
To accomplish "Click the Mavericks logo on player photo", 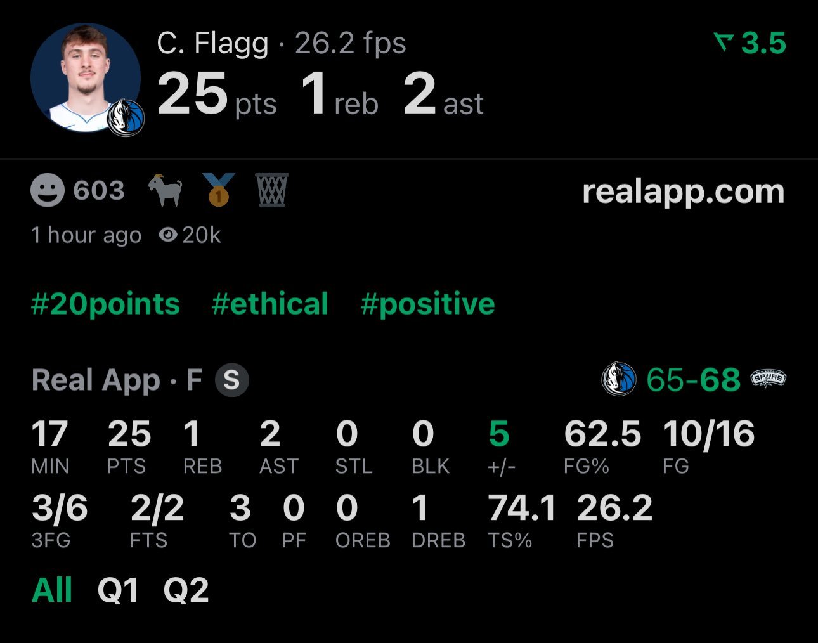I will pyautogui.click(x=126, y=119).
